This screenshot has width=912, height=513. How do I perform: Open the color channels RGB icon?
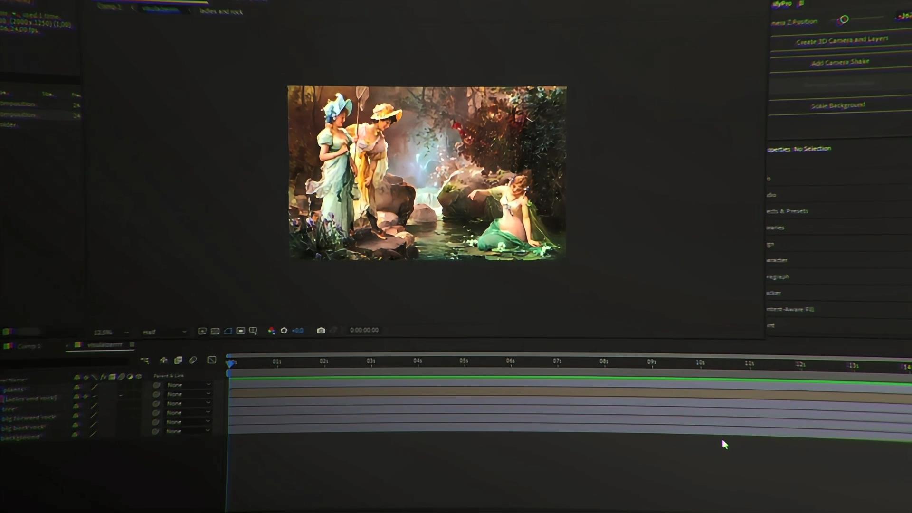pyautogui.click(x=271, y=331)
